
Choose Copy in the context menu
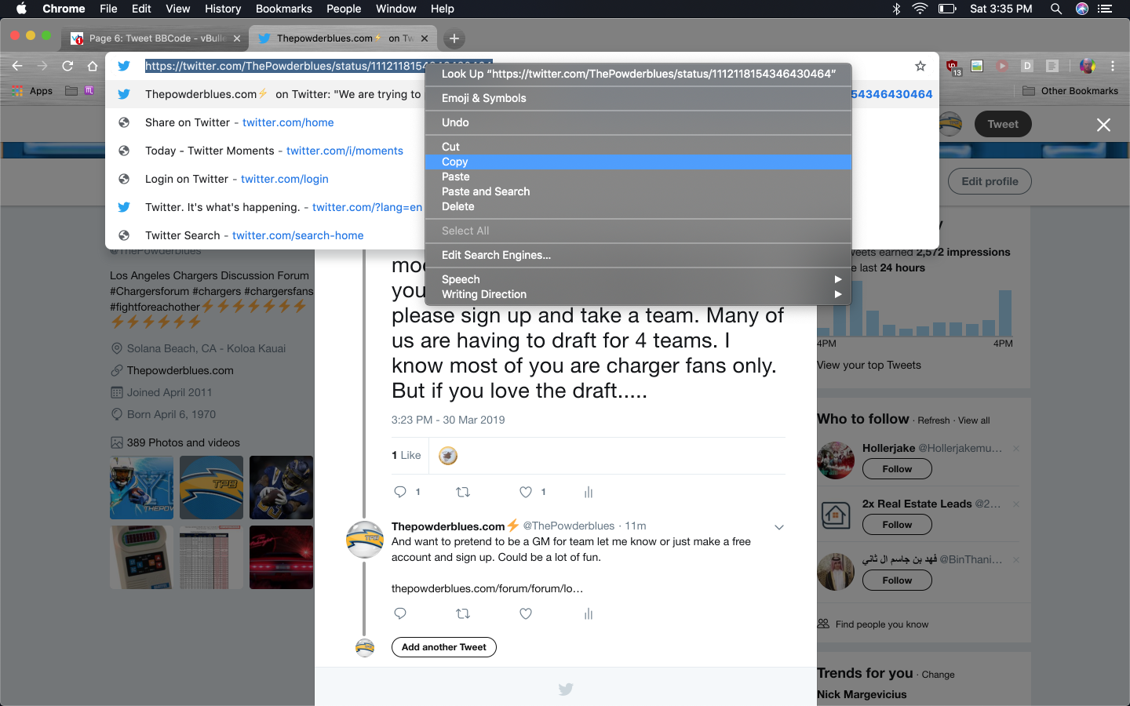point(638,162)
